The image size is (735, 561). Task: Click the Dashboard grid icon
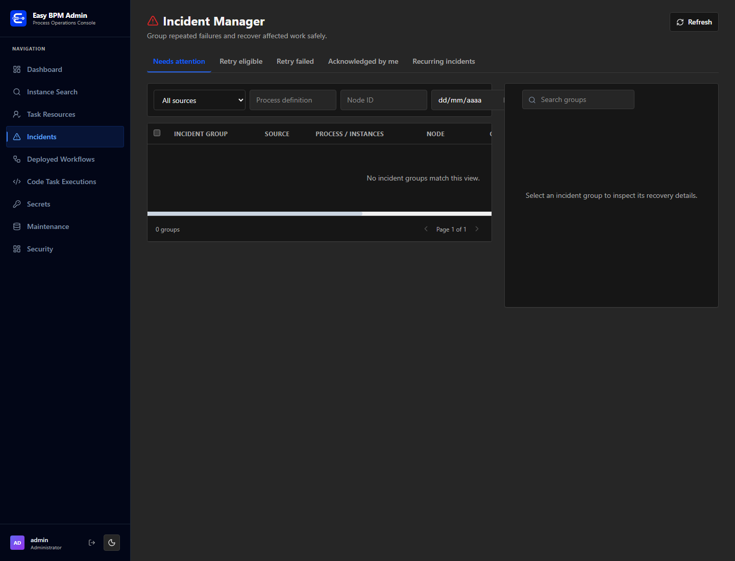tap(17, 69)
